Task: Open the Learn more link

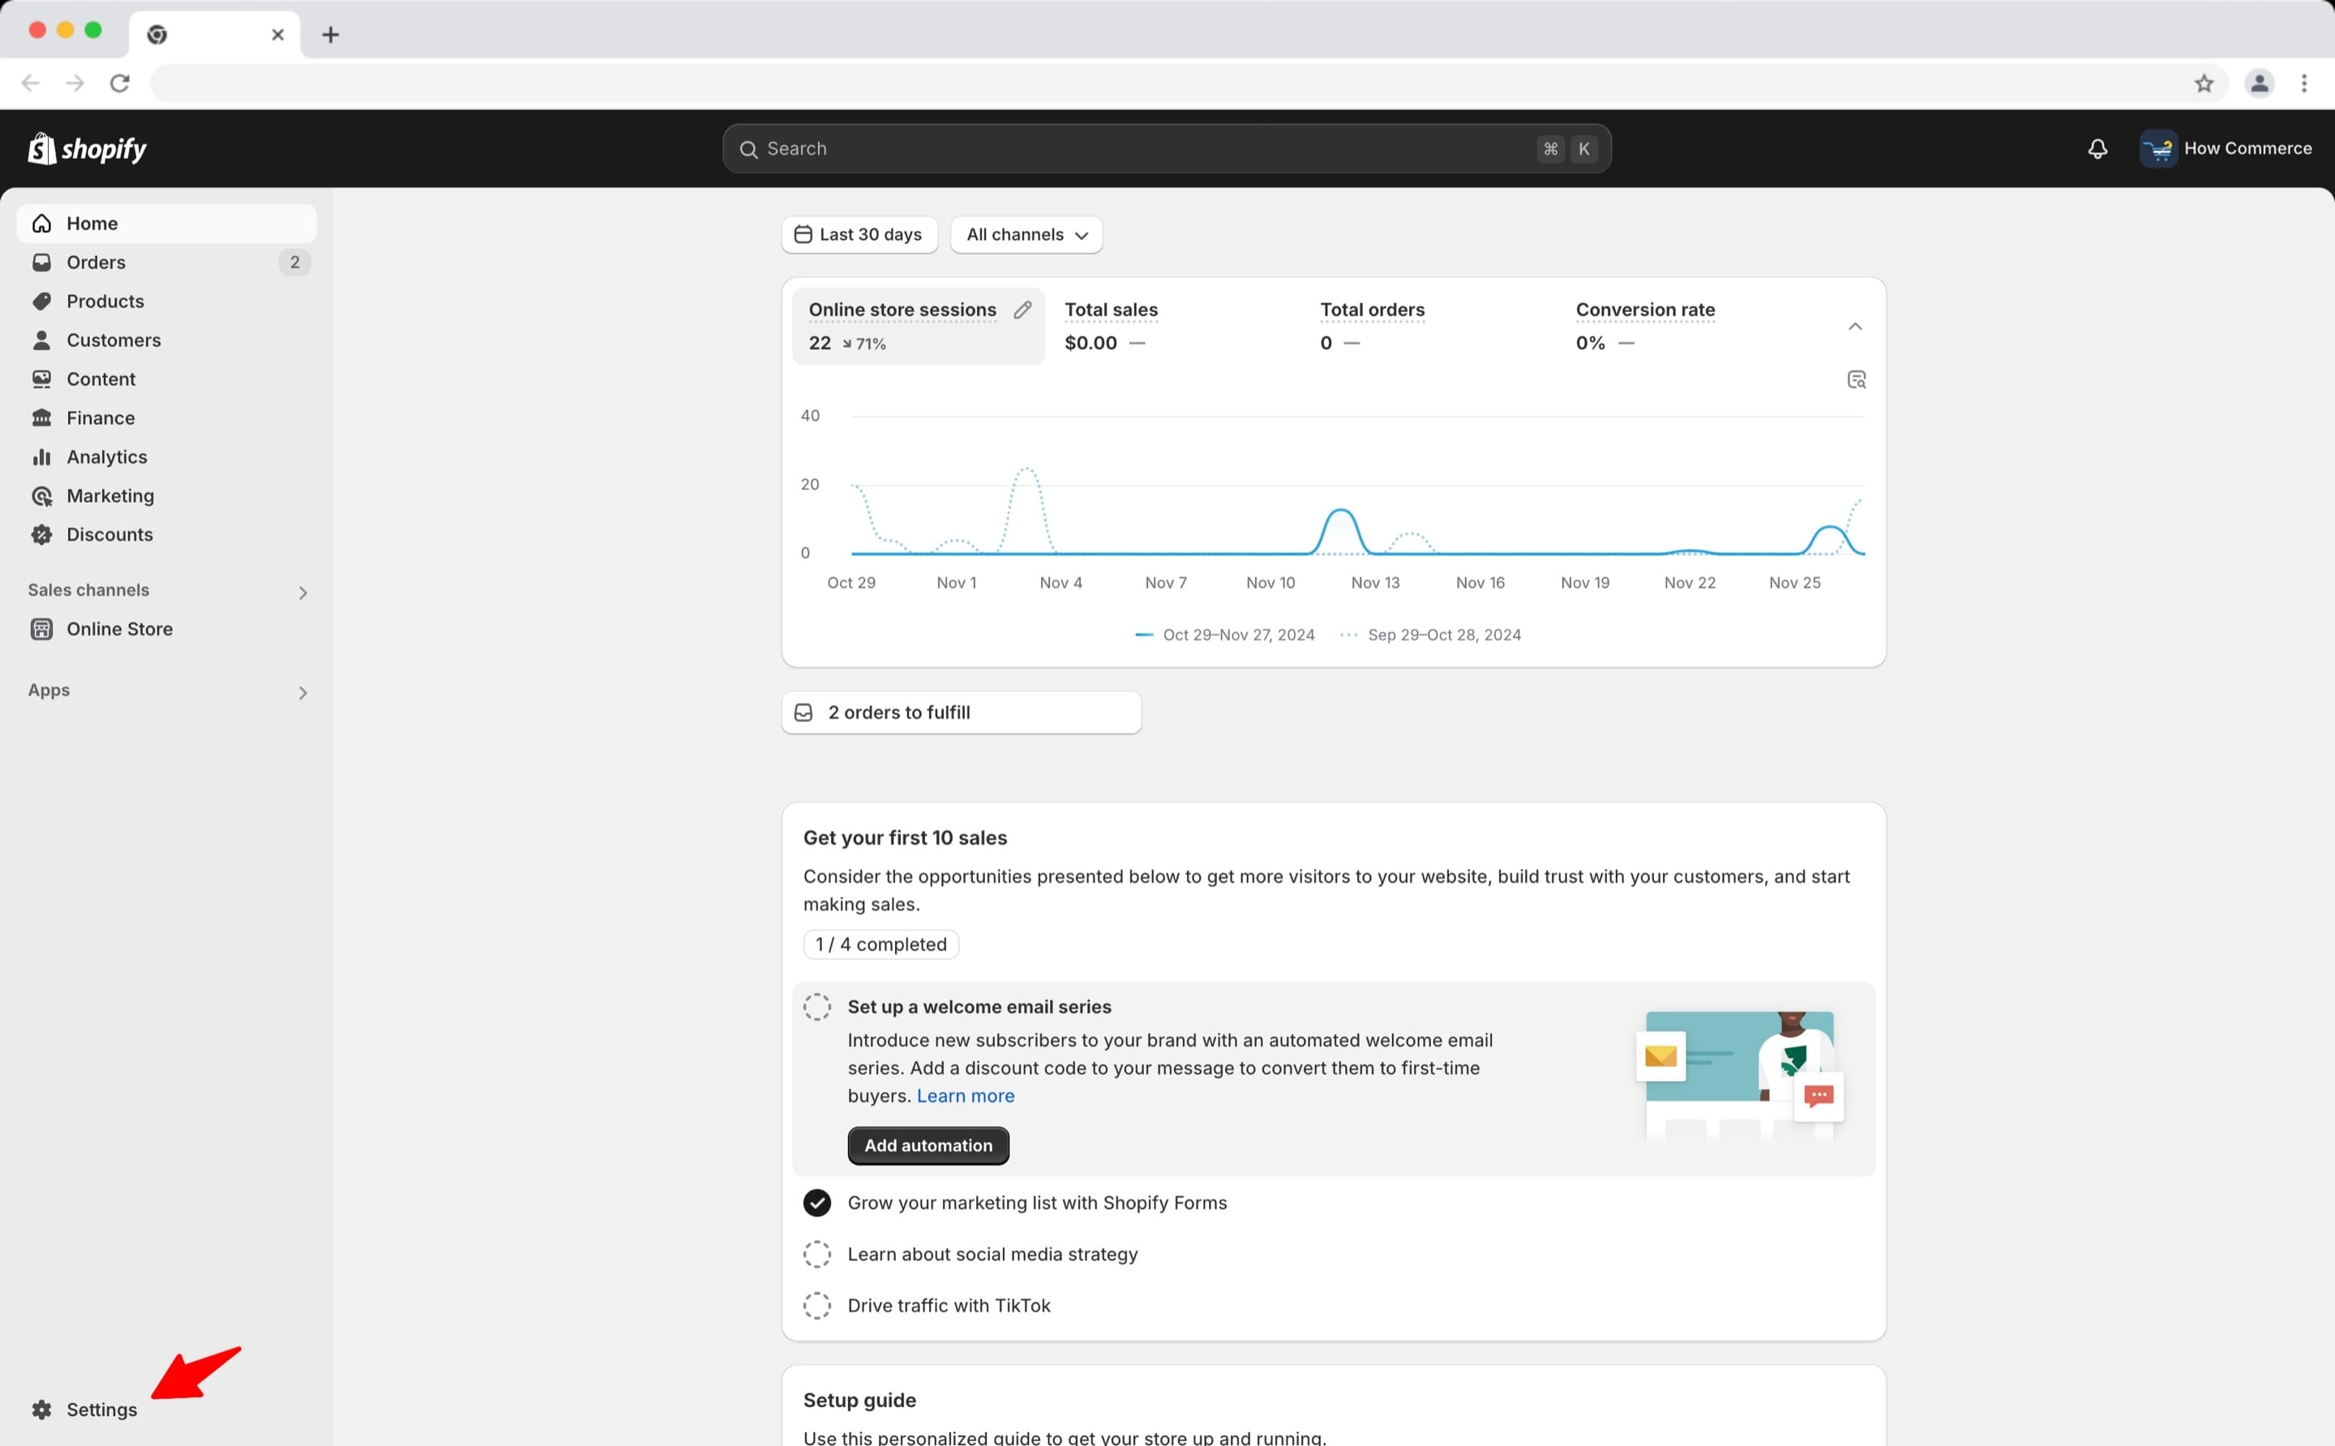Action: [x=965, y=1096]
